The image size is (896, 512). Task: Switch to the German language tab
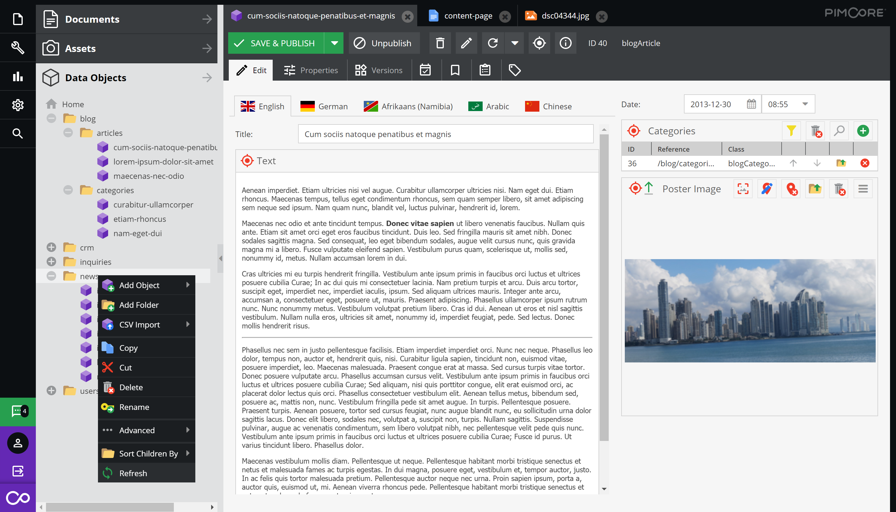[x=324, y=106]
